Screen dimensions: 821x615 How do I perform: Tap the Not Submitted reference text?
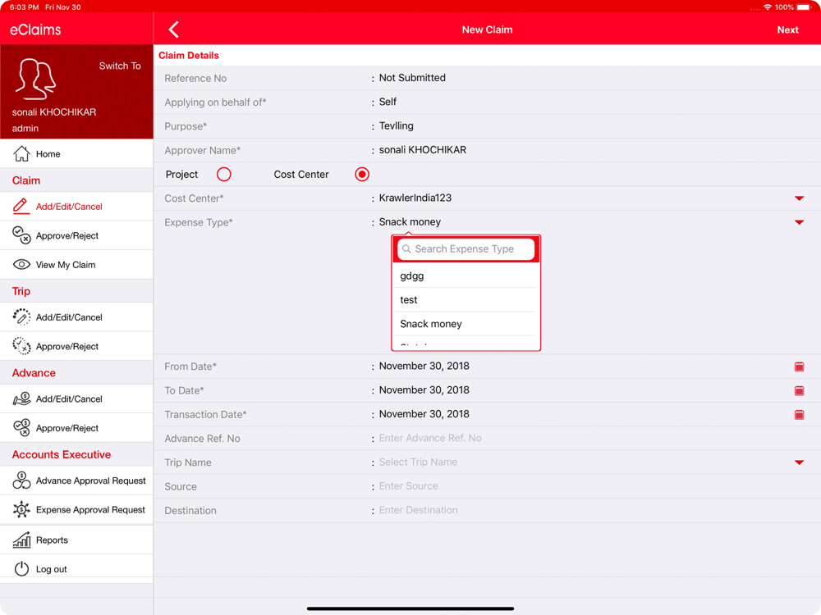tap(412, 78)
